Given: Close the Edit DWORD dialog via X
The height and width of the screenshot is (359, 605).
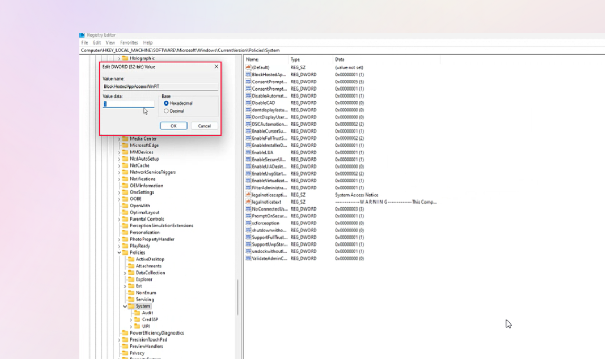Looking at the screenshot, I should coord(216,66).
